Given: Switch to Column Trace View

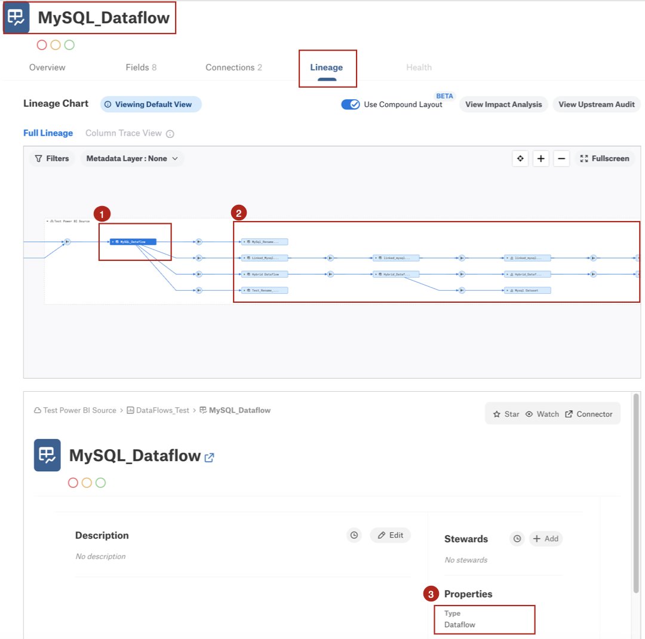Looking at the screenshot, I should coord(124,133).
